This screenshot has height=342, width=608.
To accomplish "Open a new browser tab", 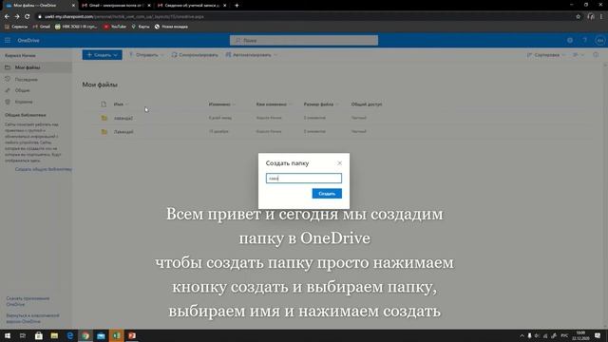I will (237, 6).
